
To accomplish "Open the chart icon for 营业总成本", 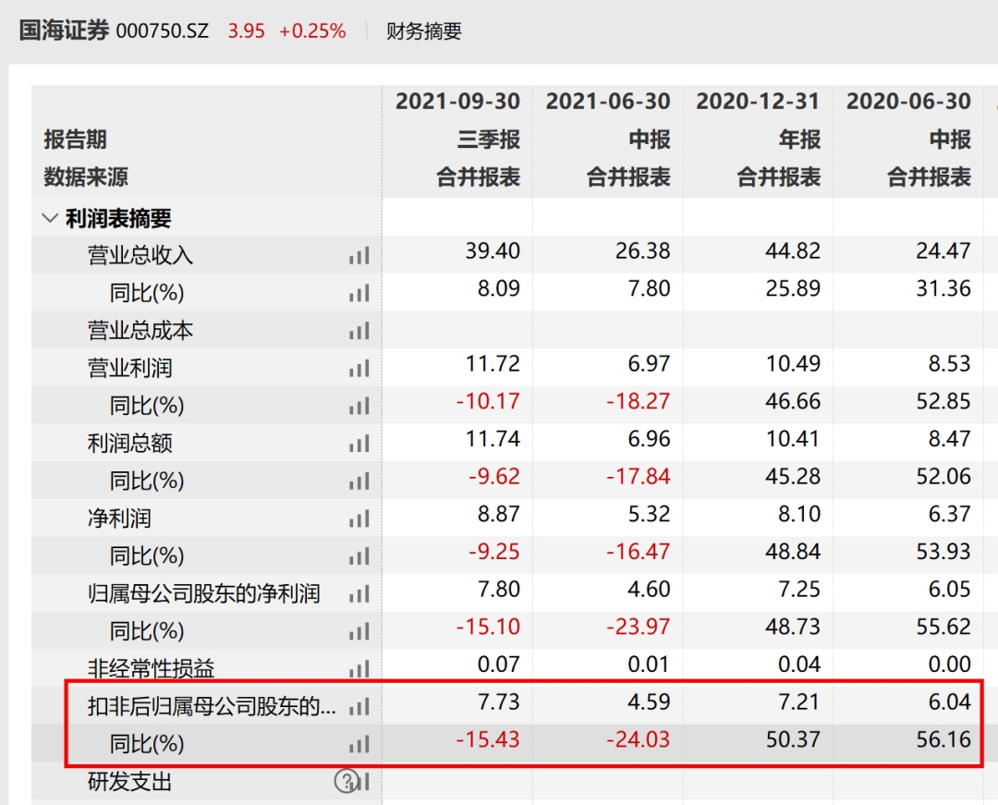I will (359, 331).
